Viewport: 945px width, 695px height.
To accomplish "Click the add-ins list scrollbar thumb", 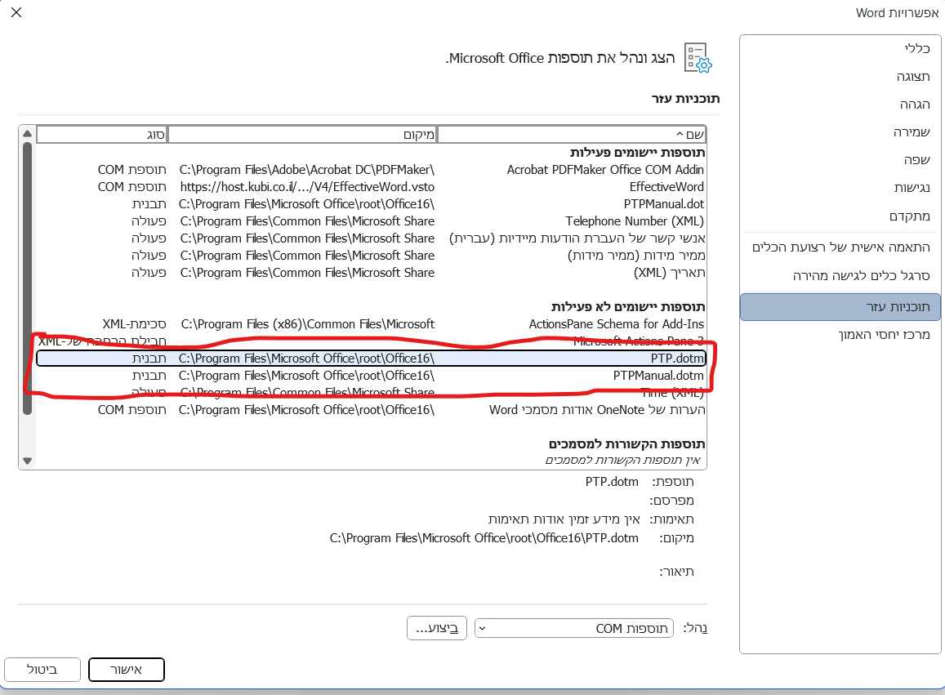I will pyautogui.click(x=27, y=278).
